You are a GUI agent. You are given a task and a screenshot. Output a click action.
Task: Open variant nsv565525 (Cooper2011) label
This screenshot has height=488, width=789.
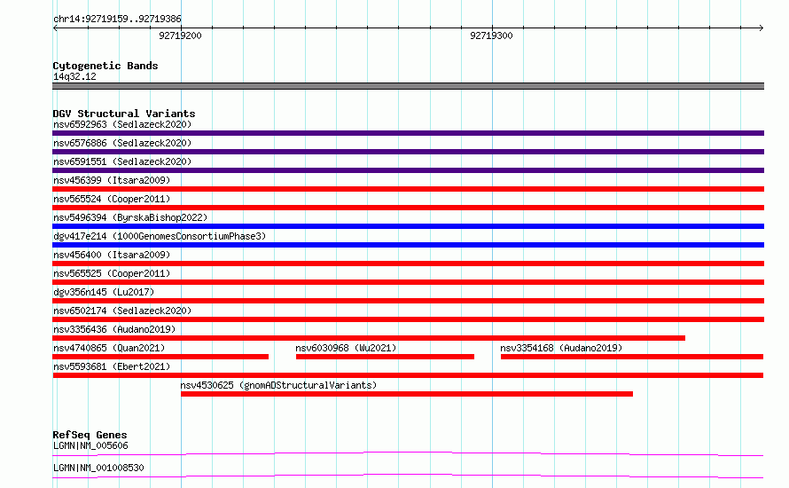(x=112, y=273)
